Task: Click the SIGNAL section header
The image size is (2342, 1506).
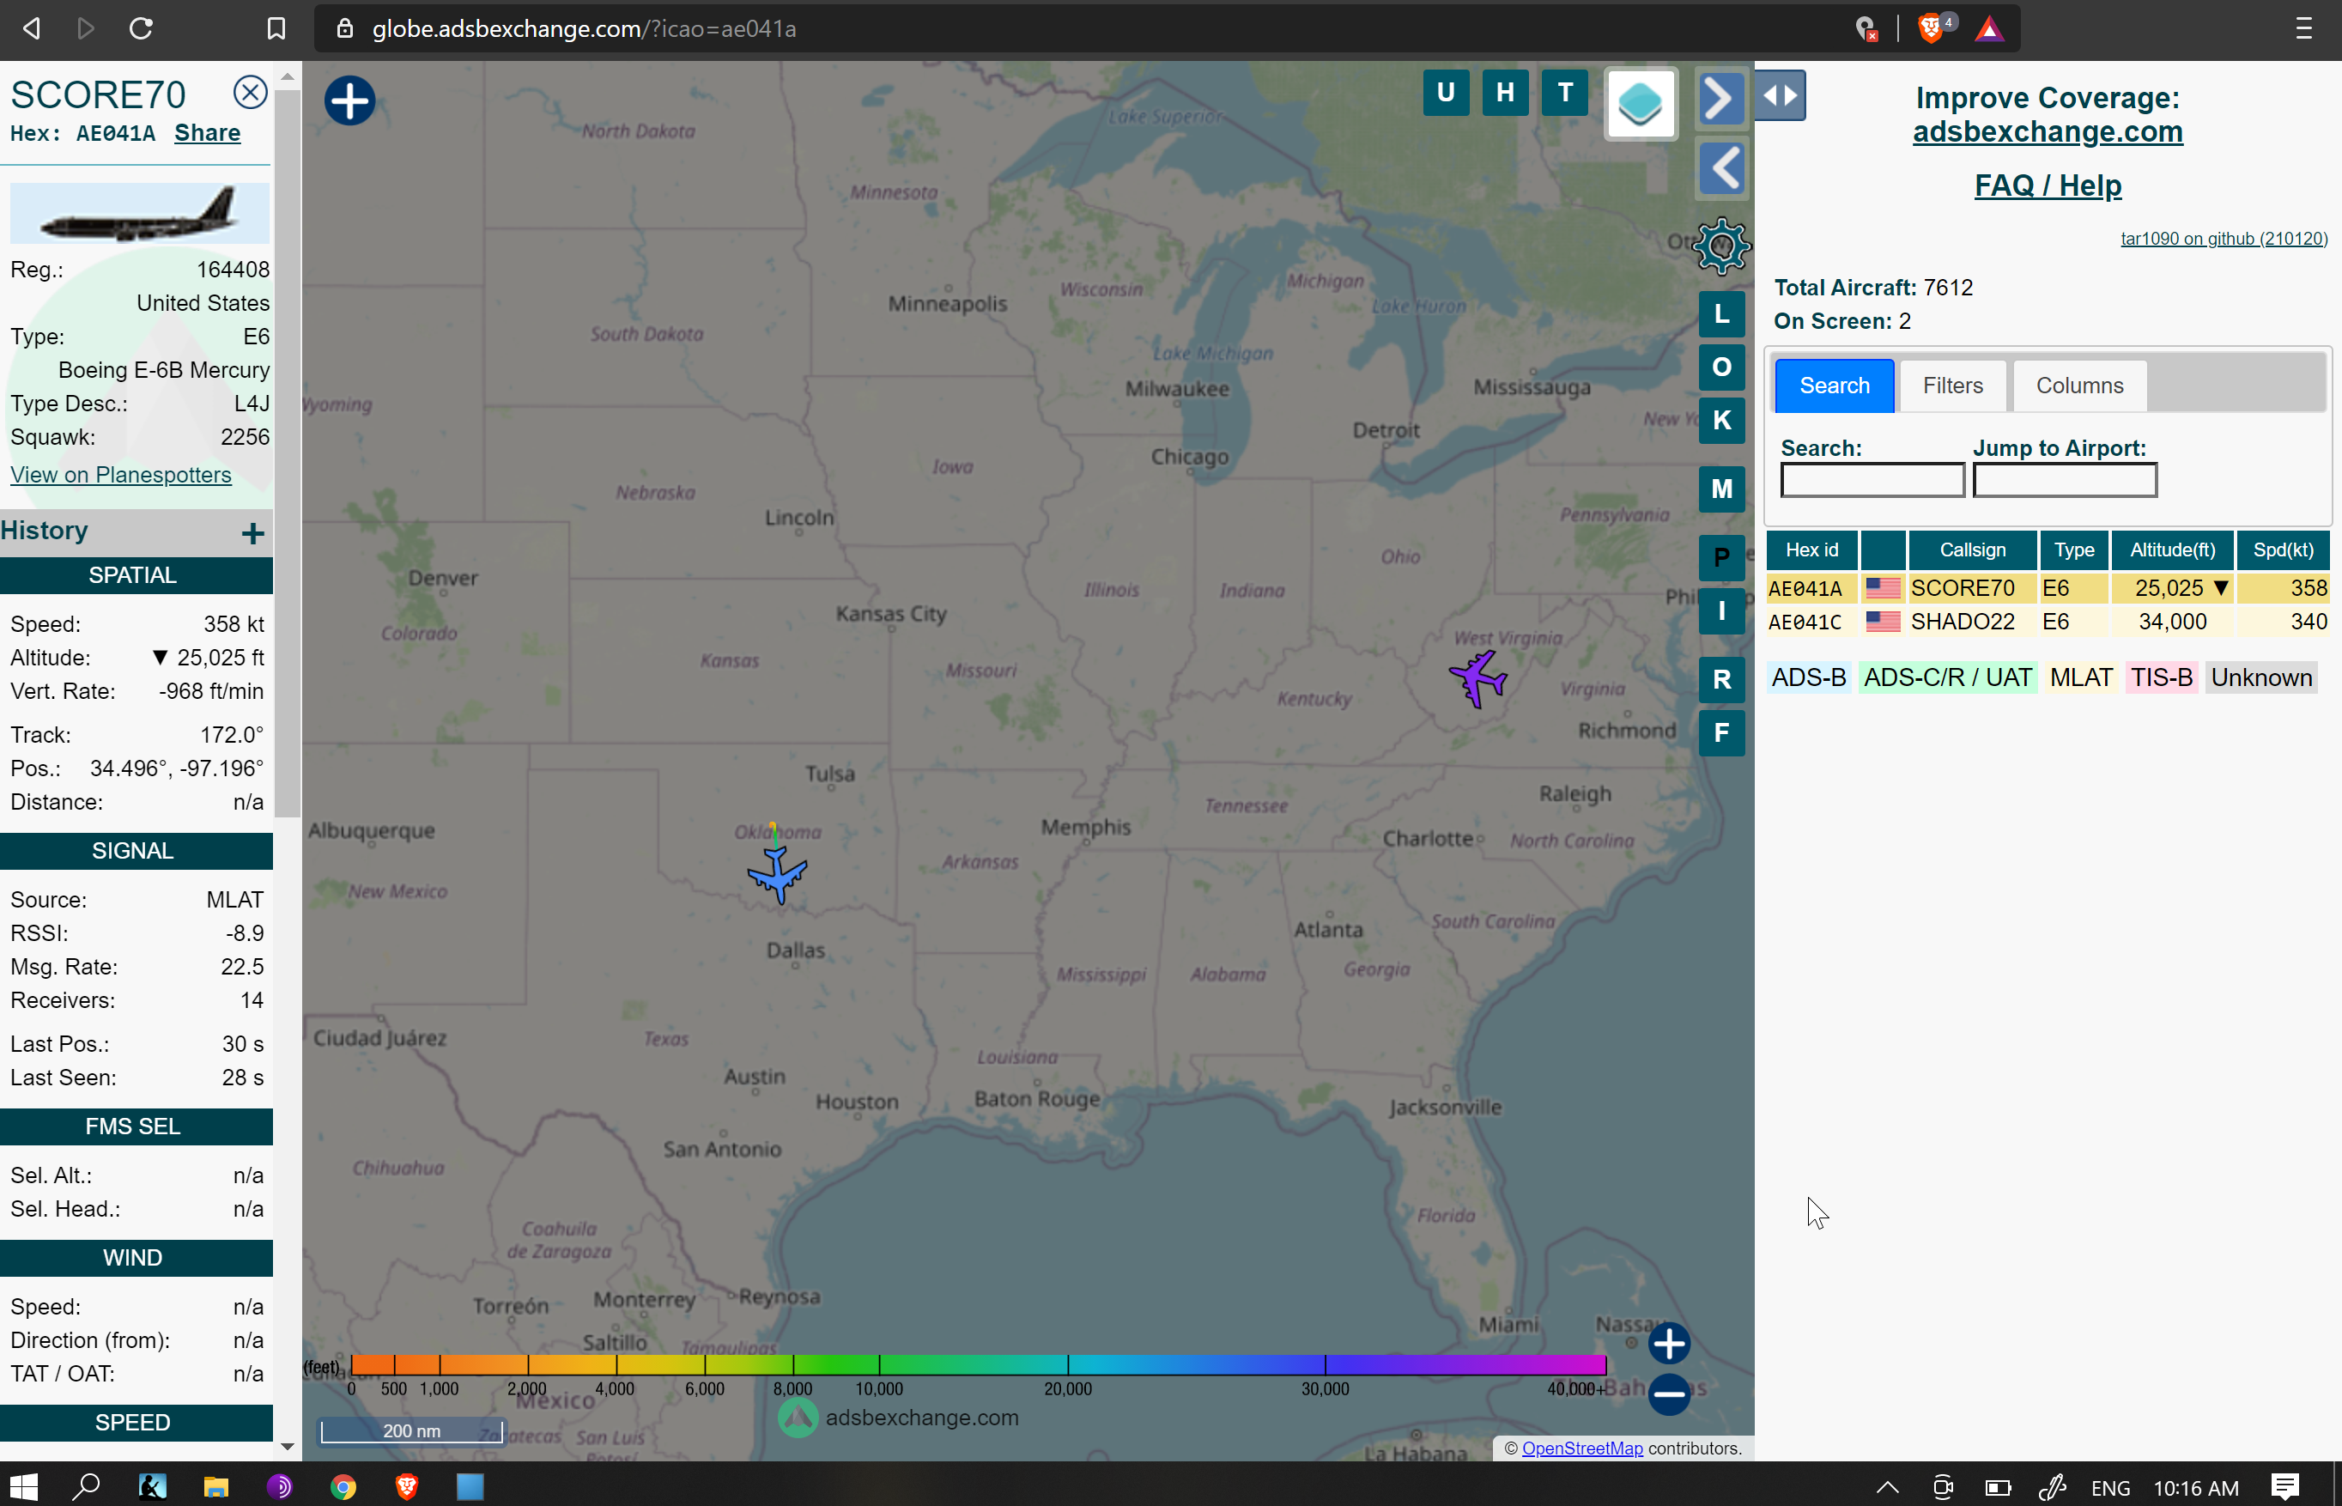Action: coord(136,851)
